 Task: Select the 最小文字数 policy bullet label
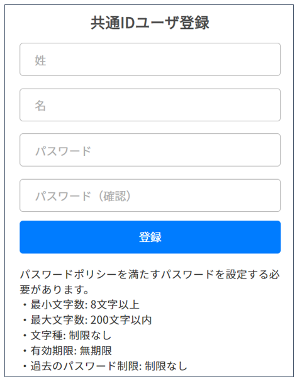57,305
